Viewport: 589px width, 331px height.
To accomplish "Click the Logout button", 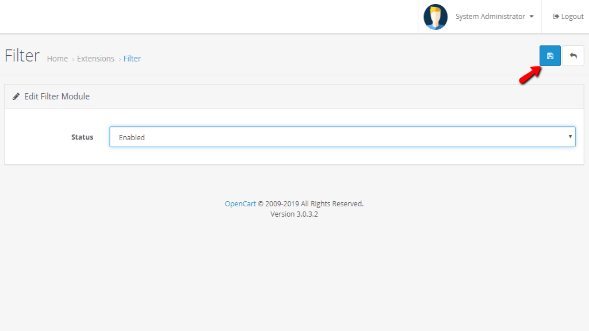I will [568, 16].
